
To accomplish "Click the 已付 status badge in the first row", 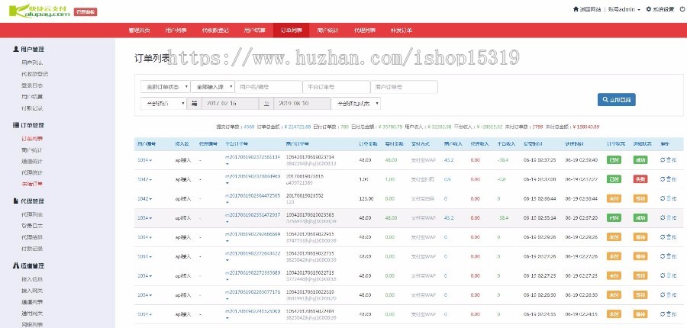I will pyautogui.click(x=613, y=160).
